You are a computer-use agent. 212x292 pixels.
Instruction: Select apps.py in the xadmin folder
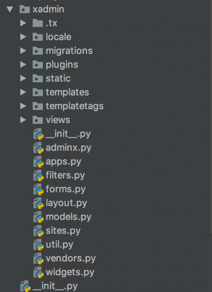[63, 162]
